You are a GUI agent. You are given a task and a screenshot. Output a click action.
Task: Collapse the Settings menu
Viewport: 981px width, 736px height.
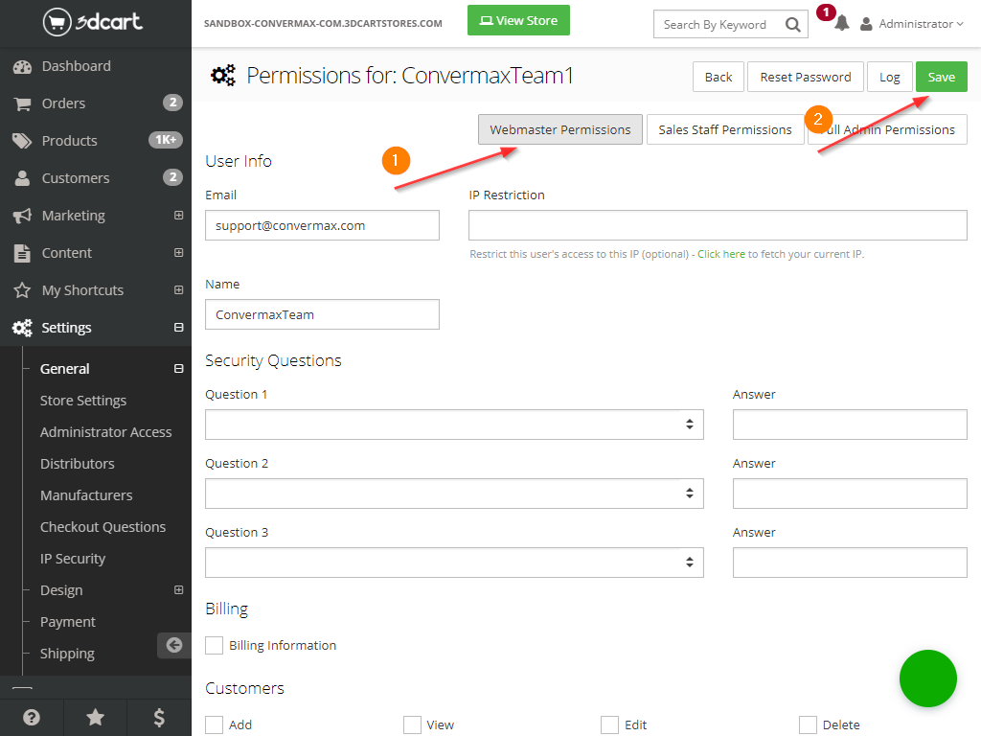coord(178,328)
